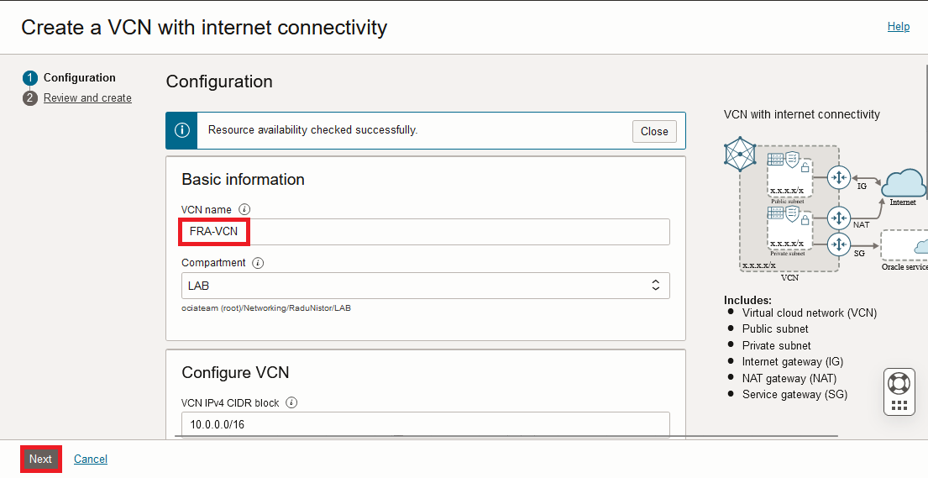Click the VCN name info icon
The width and height of the screenshot is (928, 478).
pyautogui.click(x=244, y=209)
